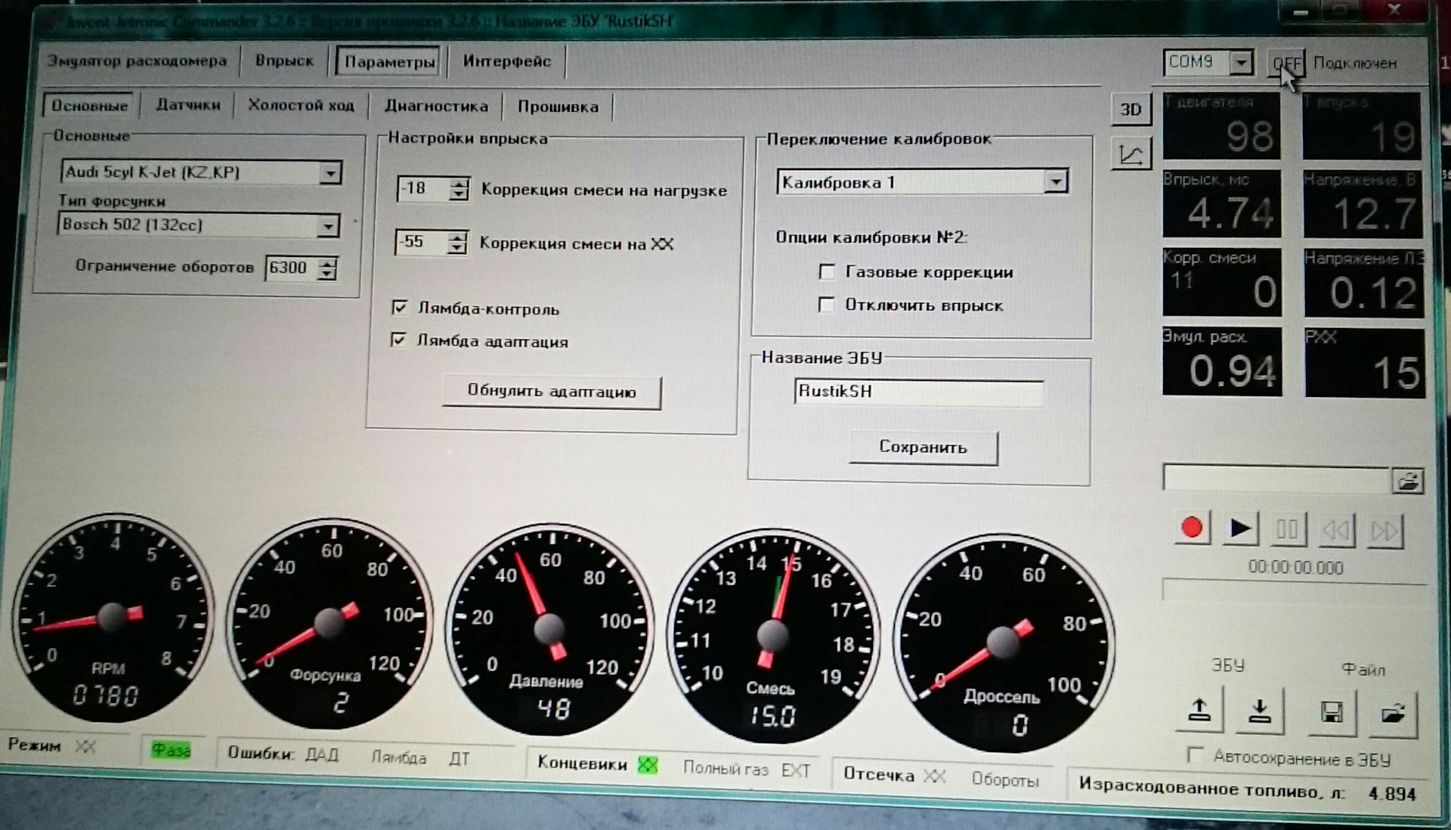Open the Диагностика sub-tab
The height and width of the screenshot is (830, 1451).
coord(436,106)
